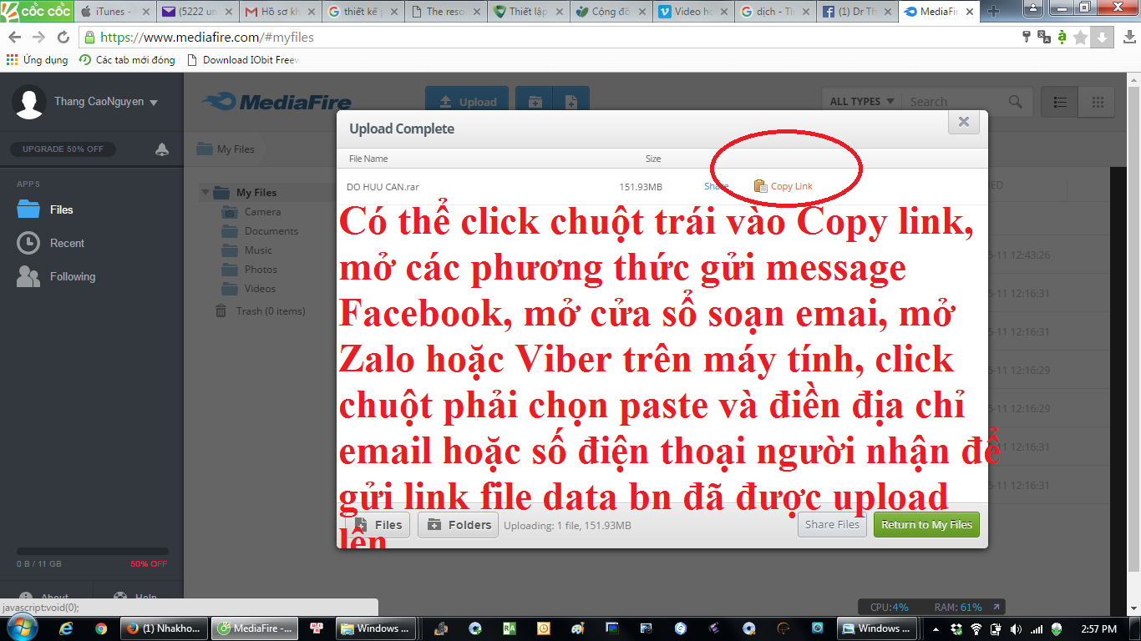Close the Upload Complete dialog
Image resolution: width=1141 pixels, height=641 pixels.
pos(963,122)
